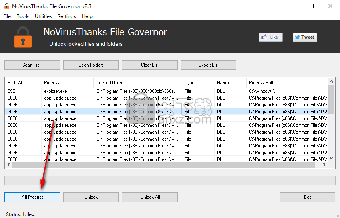Image resolution: width=340 pixels, height=218 pixels.
Task: Click the Facebook Like button
Action: [271, 37]
